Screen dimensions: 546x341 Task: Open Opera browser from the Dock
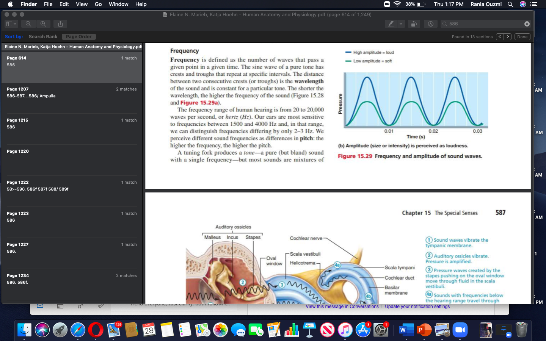[x=96, y=330]
